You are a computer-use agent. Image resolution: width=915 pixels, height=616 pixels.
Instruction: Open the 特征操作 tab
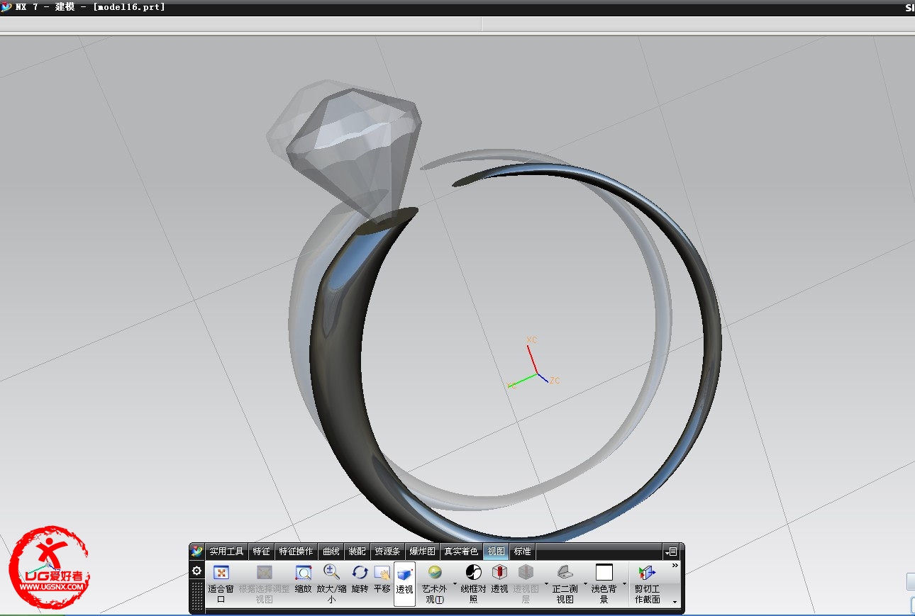click(x=296, y=551)
